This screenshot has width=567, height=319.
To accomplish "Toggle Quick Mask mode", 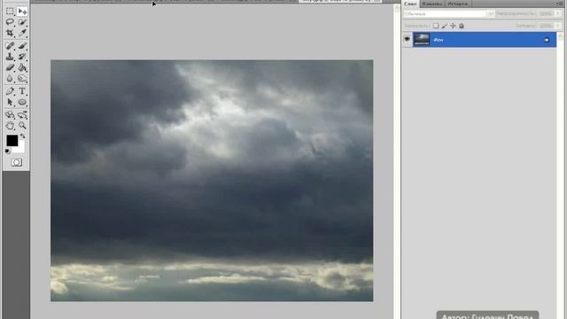I will tap(16, 162).
